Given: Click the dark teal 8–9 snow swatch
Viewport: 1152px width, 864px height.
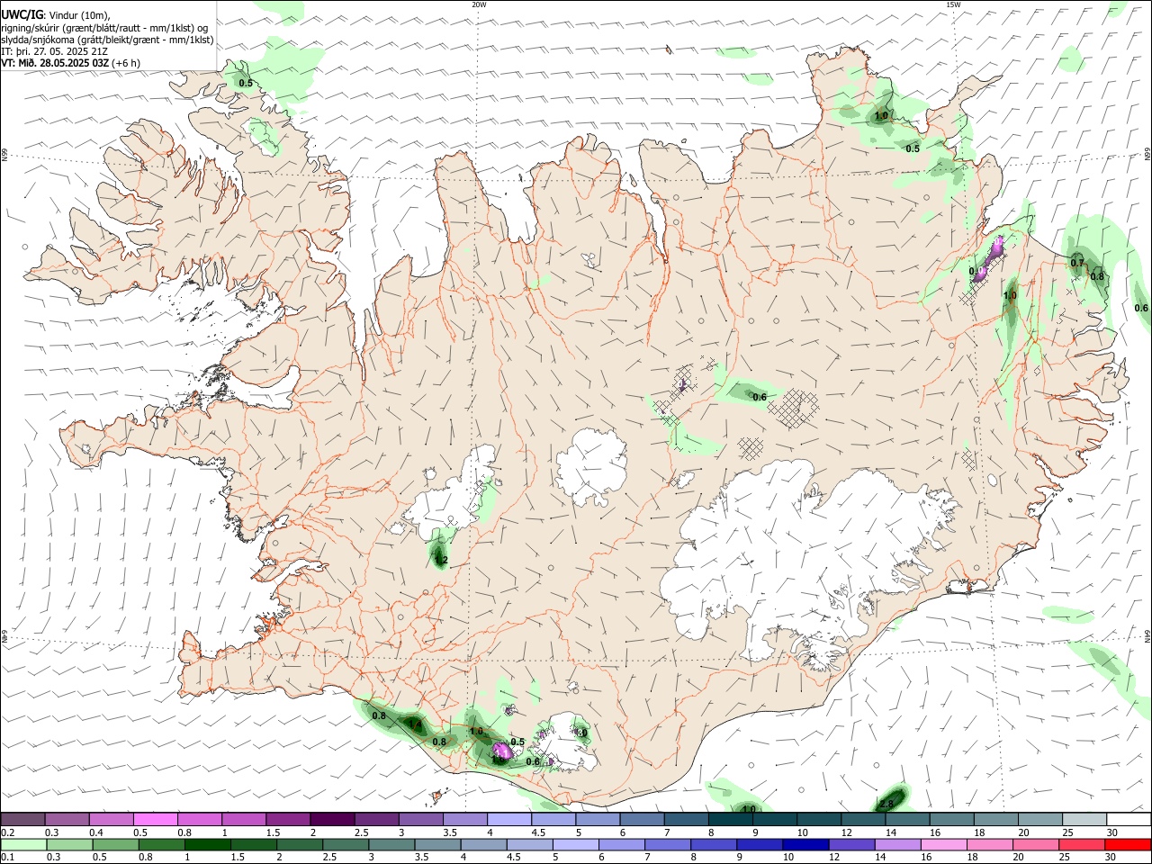Looking at the screenshot, I should pos(730,819).
